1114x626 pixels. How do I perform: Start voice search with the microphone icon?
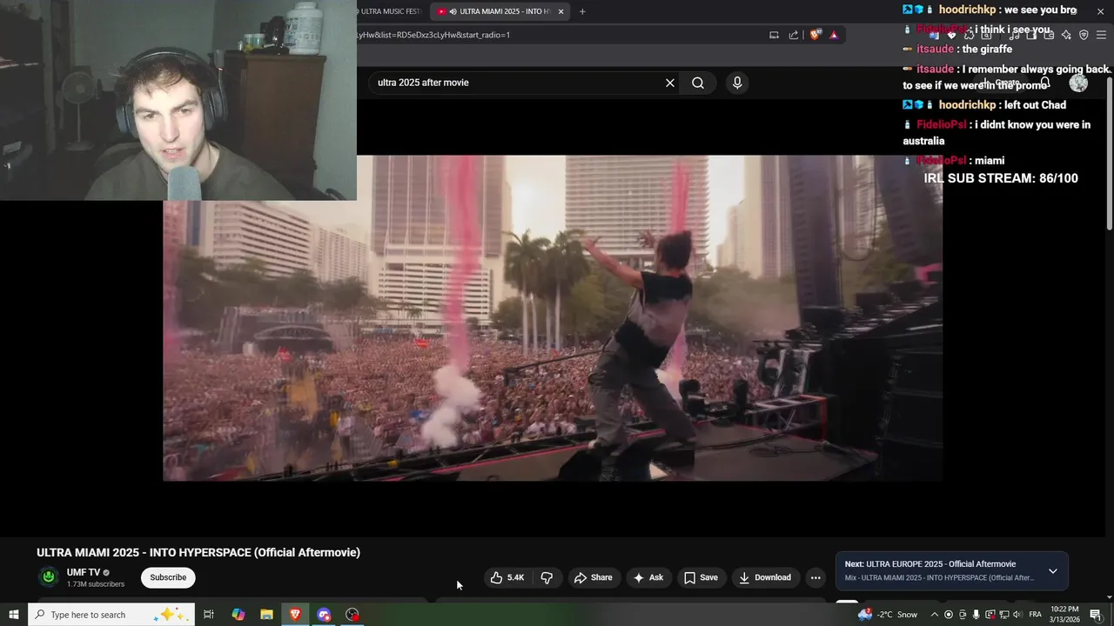tap(737, 83)
